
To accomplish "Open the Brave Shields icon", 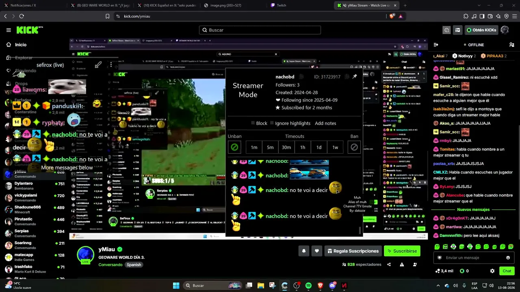I will tap(392, 16).
